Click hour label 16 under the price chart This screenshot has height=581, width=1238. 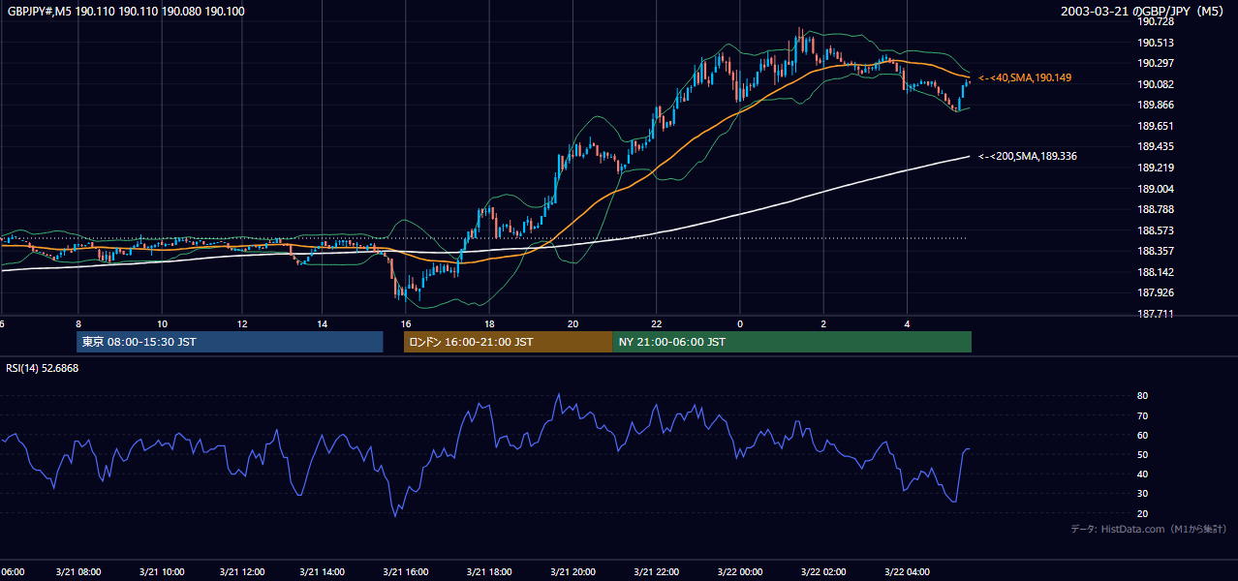406,324
